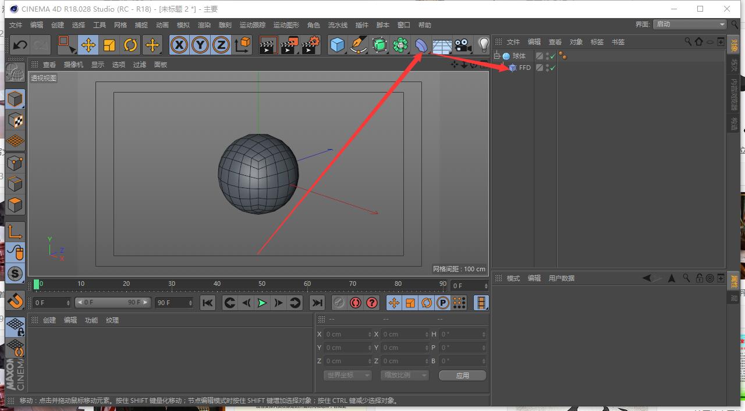Toggle the FFD enable checkmark
Viewport: 745px width, 411px height.
pos(552,68)
